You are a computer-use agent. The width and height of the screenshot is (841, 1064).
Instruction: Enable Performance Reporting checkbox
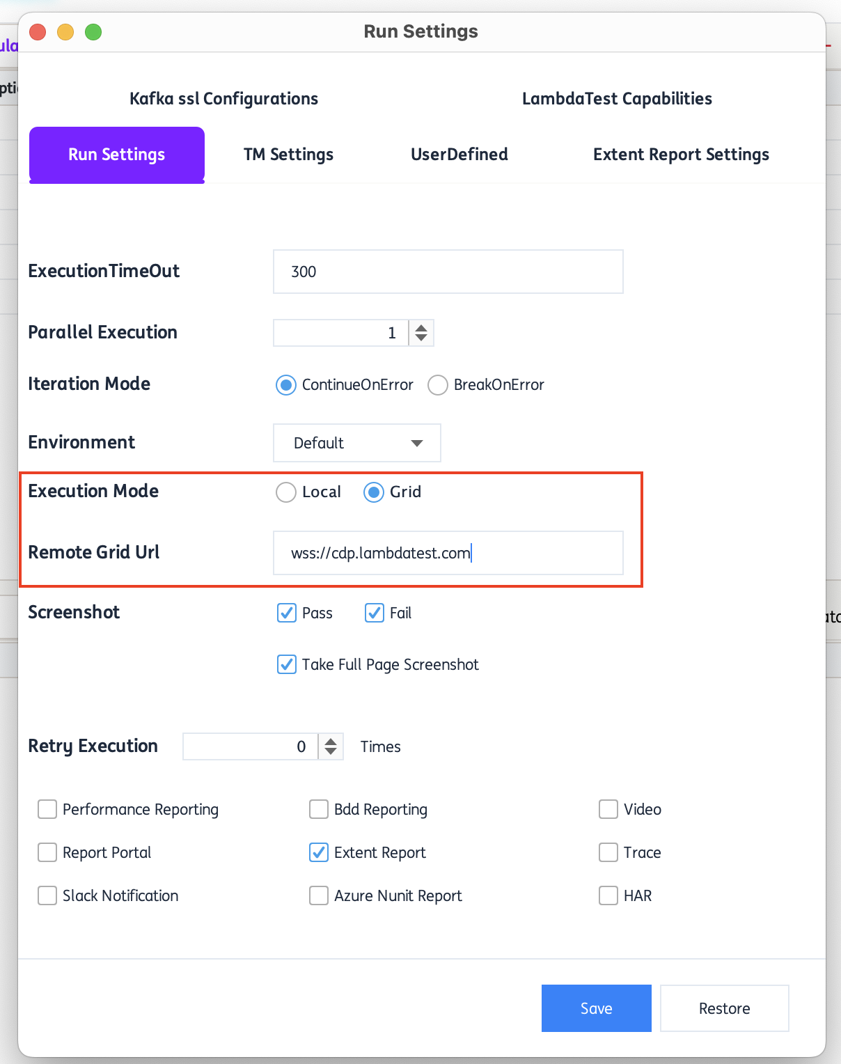pyautogui.click(x=47, y=809)
